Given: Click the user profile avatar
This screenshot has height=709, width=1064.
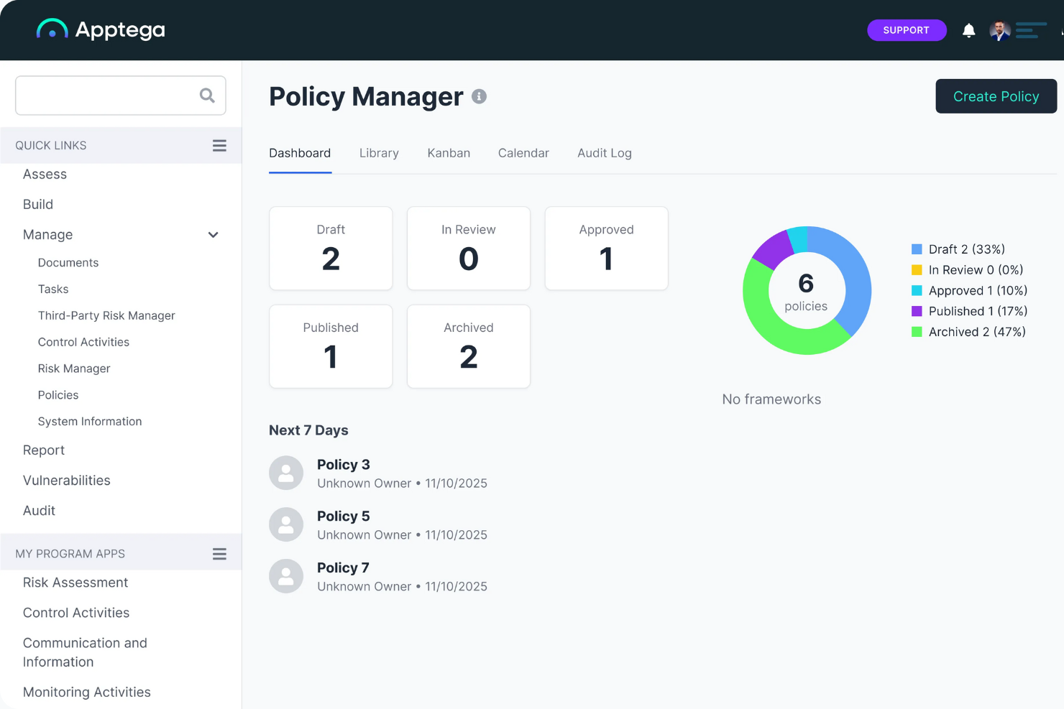Looking at the screenshot, I should [x=999, y=30].
